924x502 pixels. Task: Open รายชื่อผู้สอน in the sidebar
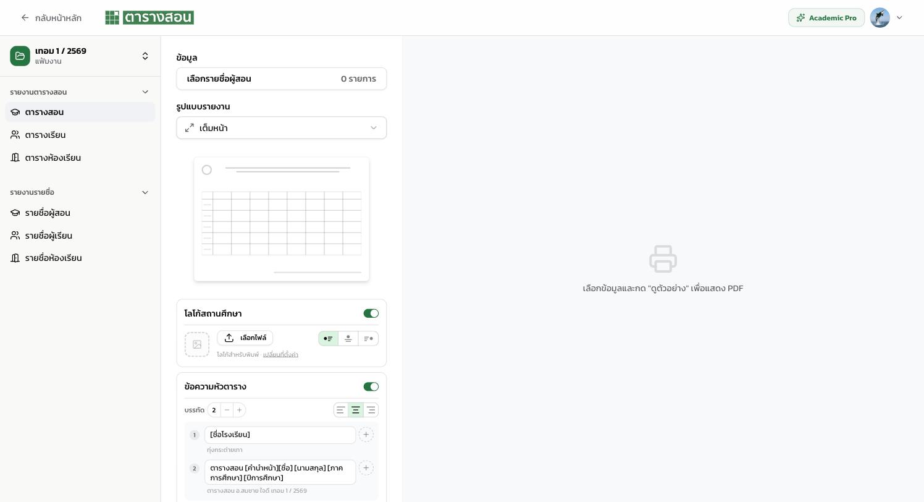coord(80,213)
